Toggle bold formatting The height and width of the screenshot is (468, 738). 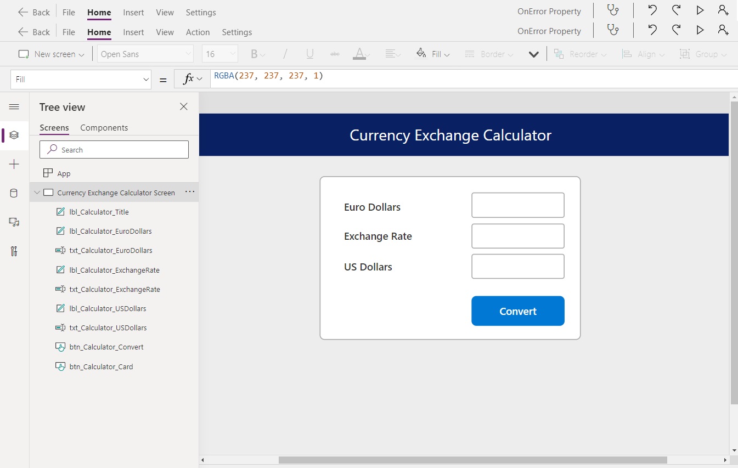(x=254, y=53)
